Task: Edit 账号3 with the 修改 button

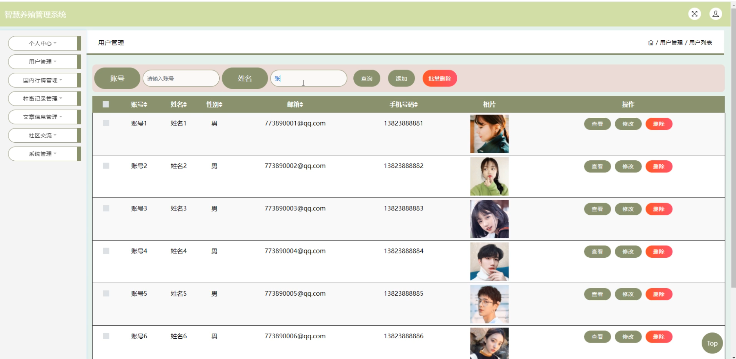Action: 628,209
